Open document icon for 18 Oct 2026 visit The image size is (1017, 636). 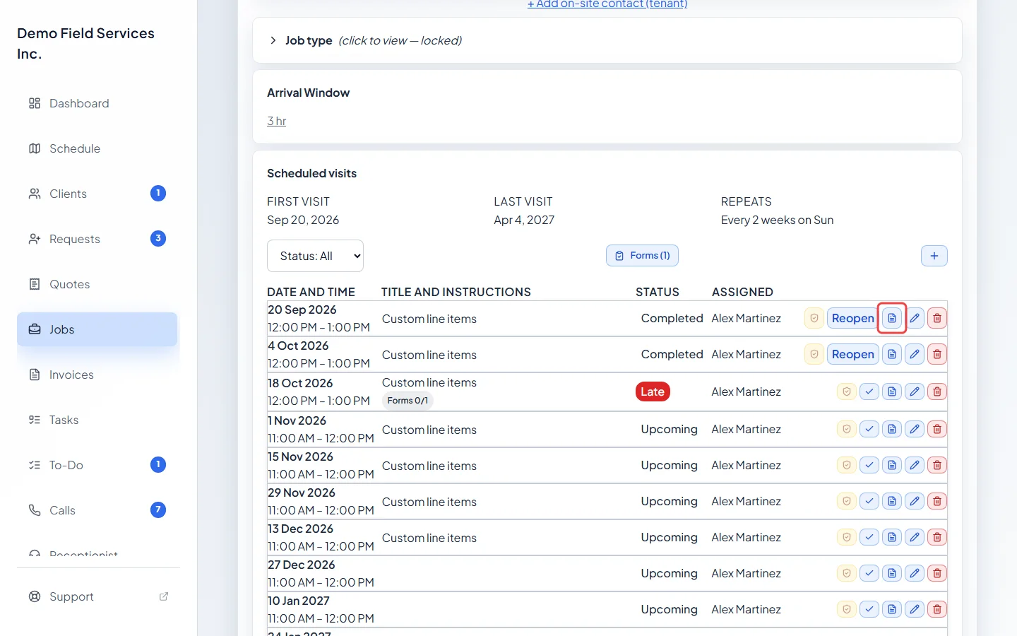click(892, 391)
